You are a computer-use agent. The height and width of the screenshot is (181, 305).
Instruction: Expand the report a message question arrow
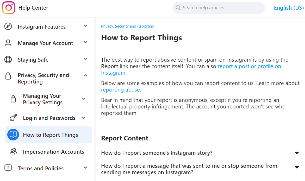point(297,167)
